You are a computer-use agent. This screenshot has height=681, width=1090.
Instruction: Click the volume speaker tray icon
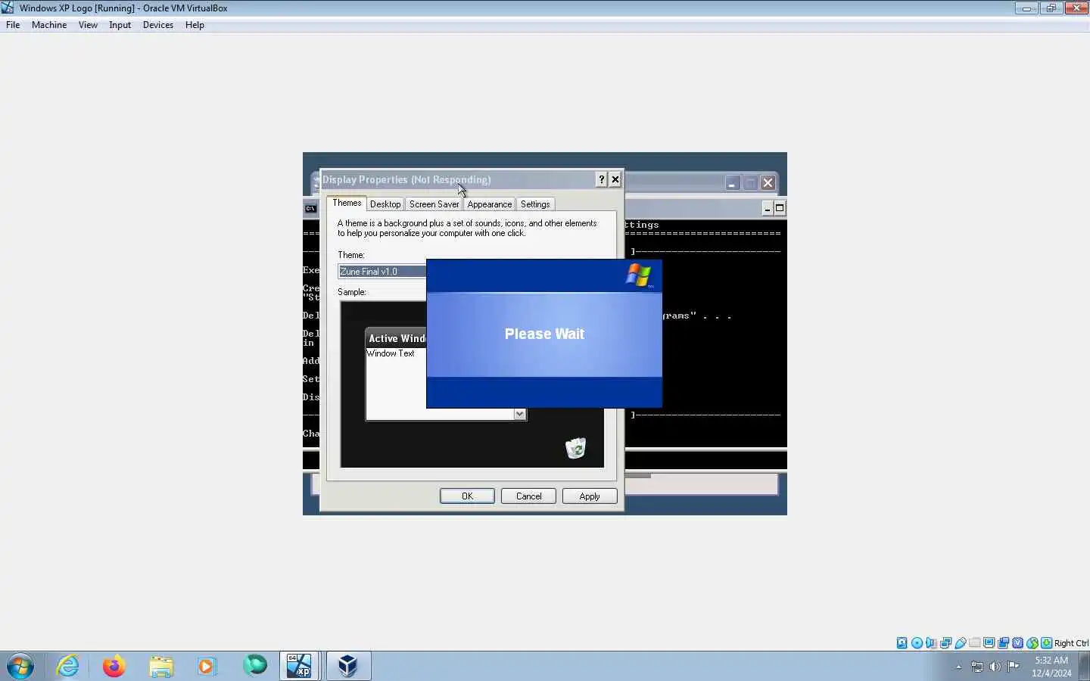(995, 667)
